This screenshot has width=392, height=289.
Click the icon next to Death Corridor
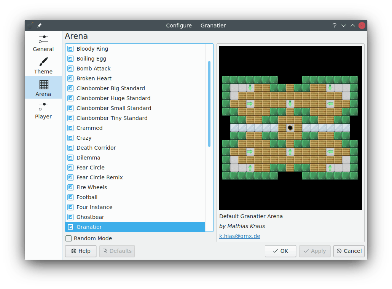(x=70, y=148)
